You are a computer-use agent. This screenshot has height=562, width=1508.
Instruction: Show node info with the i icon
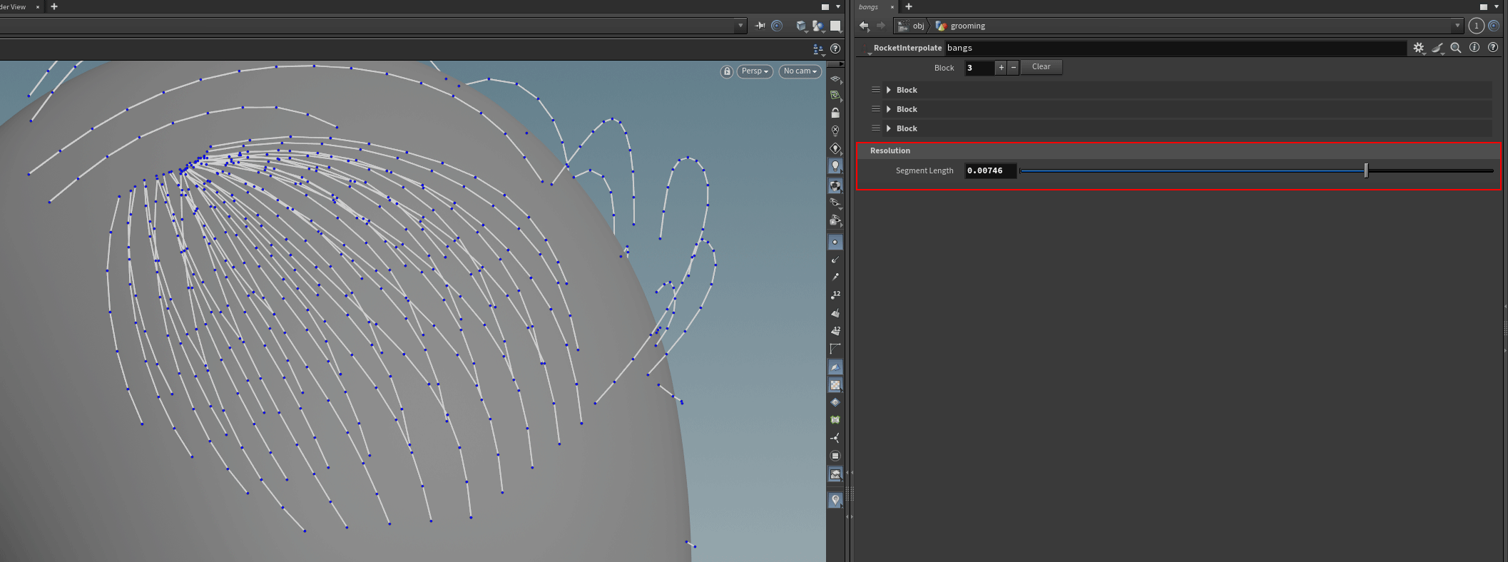click(x=1474, y=48)
